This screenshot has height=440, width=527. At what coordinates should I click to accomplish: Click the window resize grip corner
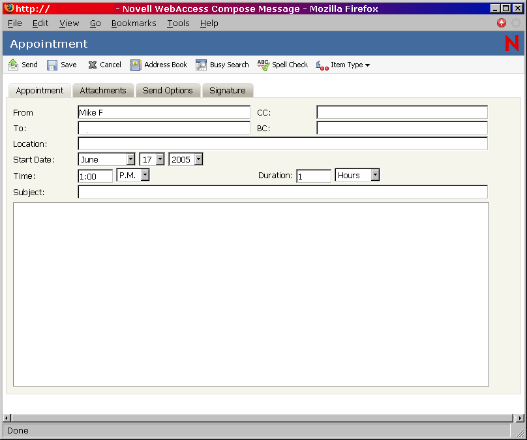(x=519, y=432)
